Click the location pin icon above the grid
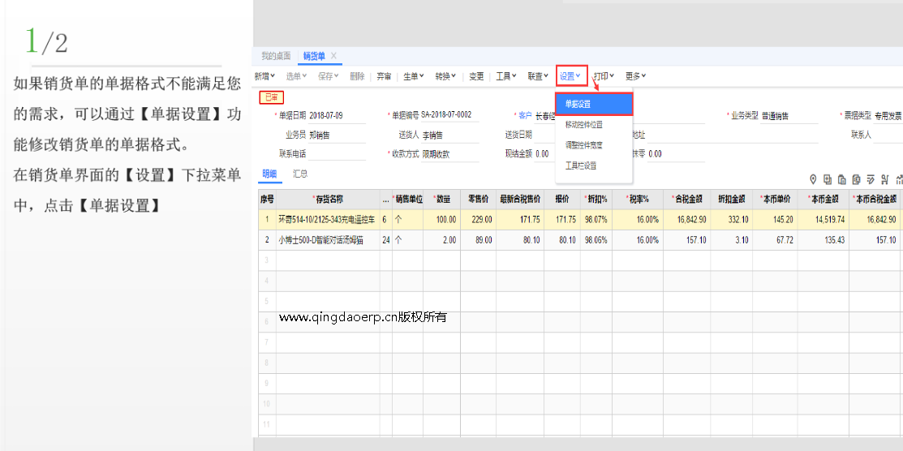This screenshot has height=451, width=903. point(813,179)
